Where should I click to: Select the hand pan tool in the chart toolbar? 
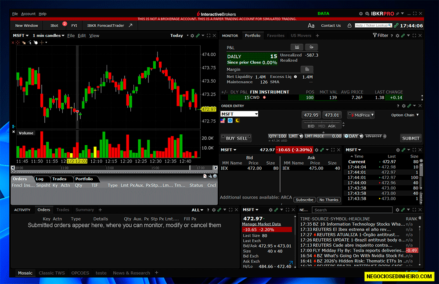(36, 43)
